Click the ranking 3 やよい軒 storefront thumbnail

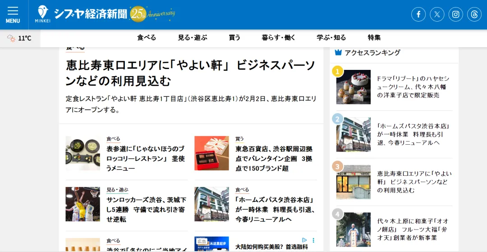[354, 182]
